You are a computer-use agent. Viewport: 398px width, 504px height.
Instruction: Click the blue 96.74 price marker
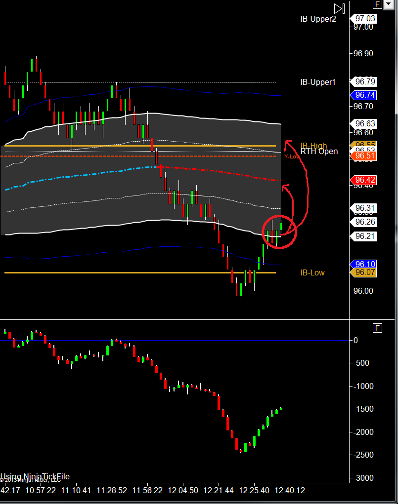coord(363,95)
